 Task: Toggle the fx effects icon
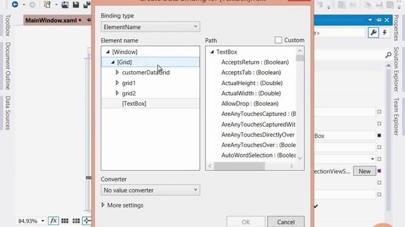click(53, 221)
